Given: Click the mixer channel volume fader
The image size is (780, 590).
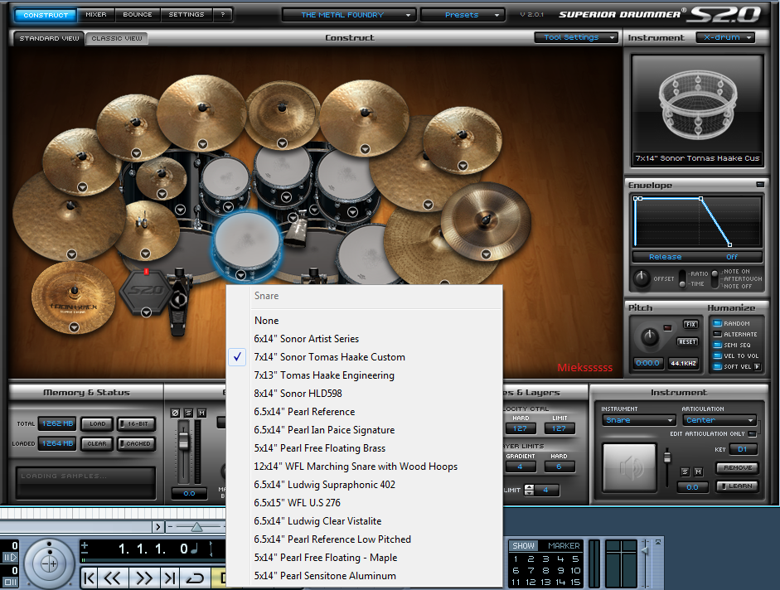Looking at the screenshot, I should click(x=184, y=440).
